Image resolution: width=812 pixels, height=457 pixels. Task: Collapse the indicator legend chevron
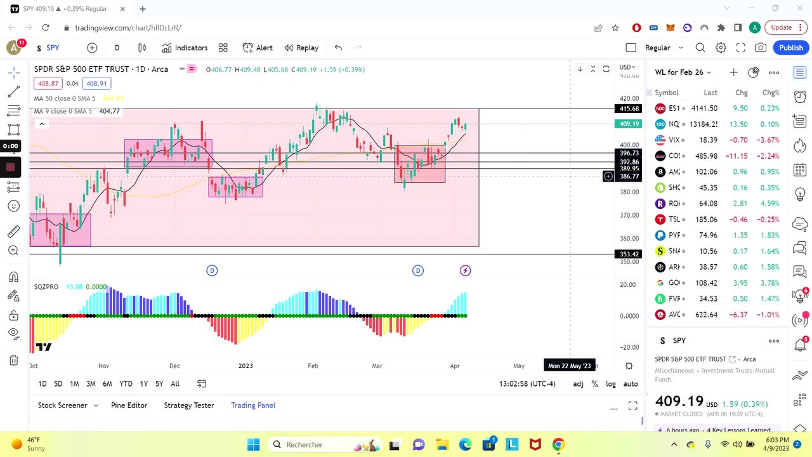click(41, 124)
